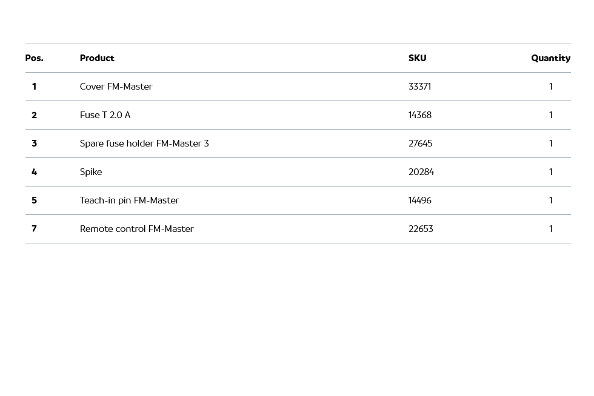
Task: Click SKU number 14496
Action: point(419,200)
